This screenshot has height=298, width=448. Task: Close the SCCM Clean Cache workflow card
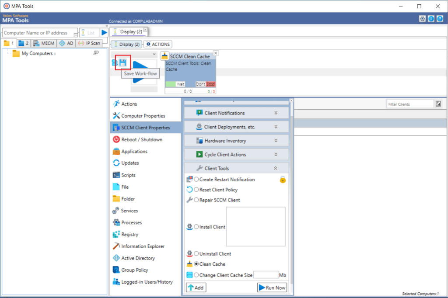pos(216,53)
